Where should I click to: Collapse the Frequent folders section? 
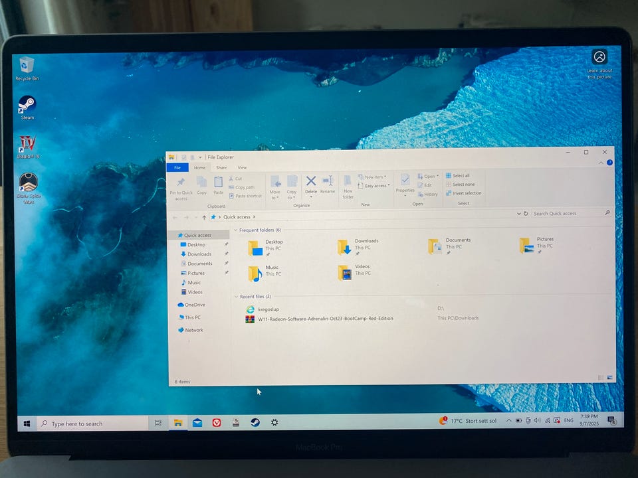pos(235,230)
